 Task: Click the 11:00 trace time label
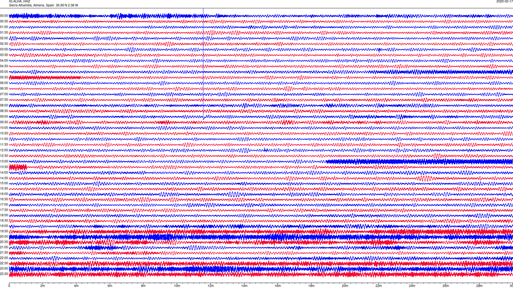click(4, 139)
